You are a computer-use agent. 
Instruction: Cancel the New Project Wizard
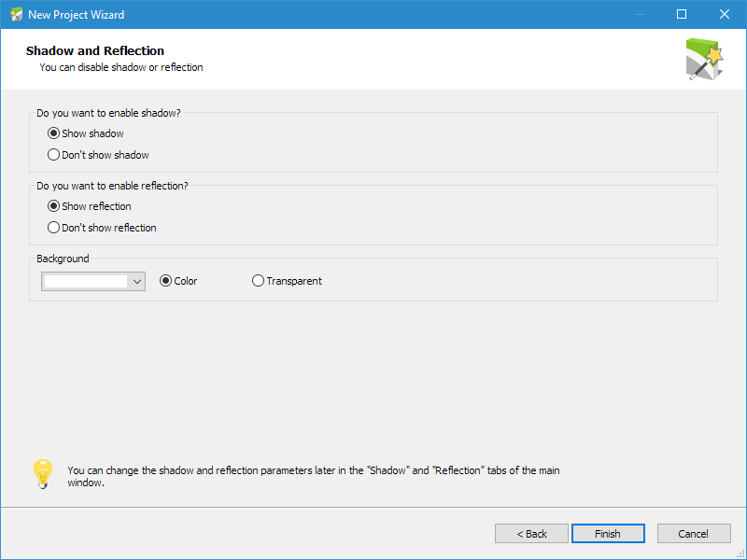tap(694, 533)
